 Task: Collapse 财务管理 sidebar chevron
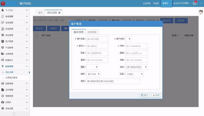(x=27, y=66)
